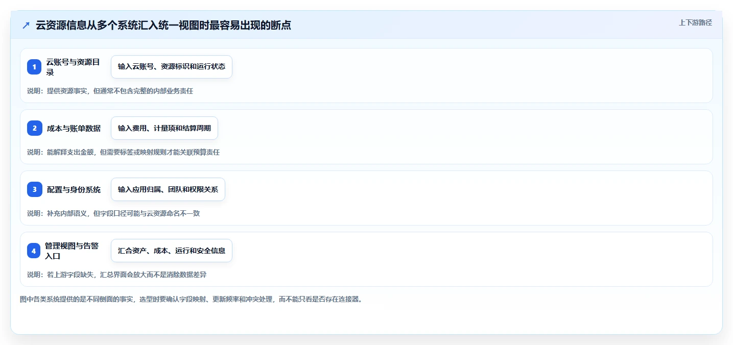Screen dimensions: 733x345
Task: Click the arrow icon beside the title
Action: click(x=26, y=26)
